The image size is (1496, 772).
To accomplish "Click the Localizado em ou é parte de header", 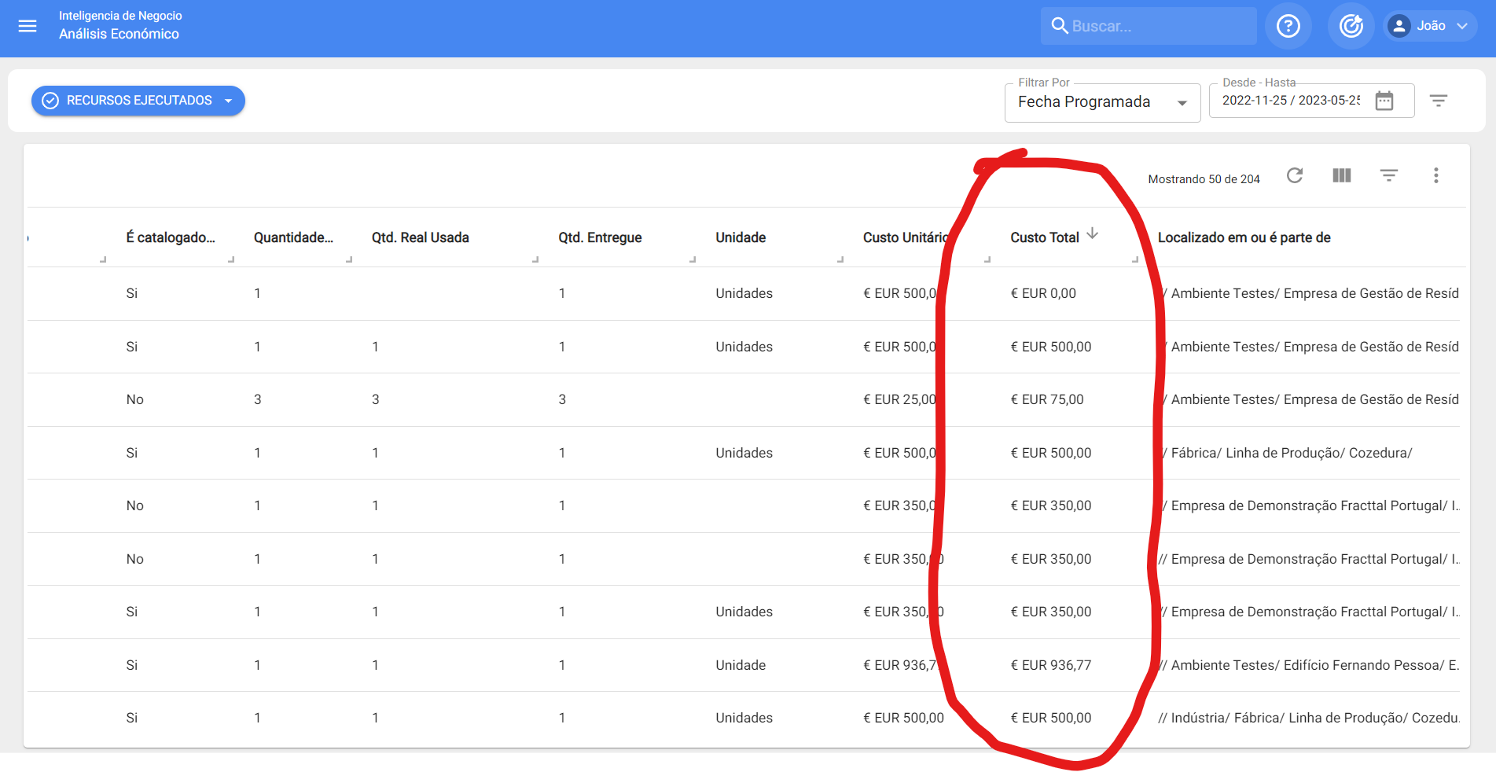I will coord(1244,237).
